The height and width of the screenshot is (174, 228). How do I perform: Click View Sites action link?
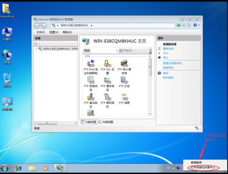[168, 68]
